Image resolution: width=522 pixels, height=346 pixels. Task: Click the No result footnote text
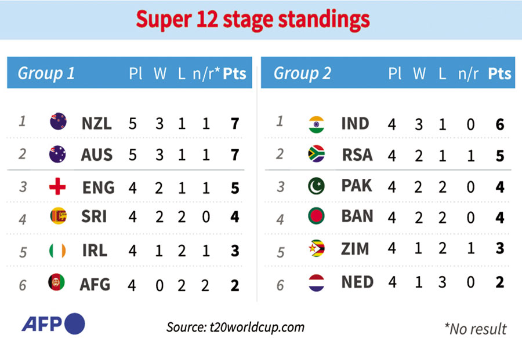tap(476, 328)
